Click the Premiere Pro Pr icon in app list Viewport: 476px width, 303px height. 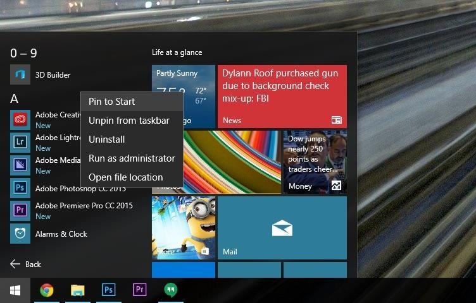pyautogui.click(x=20, y=211)
